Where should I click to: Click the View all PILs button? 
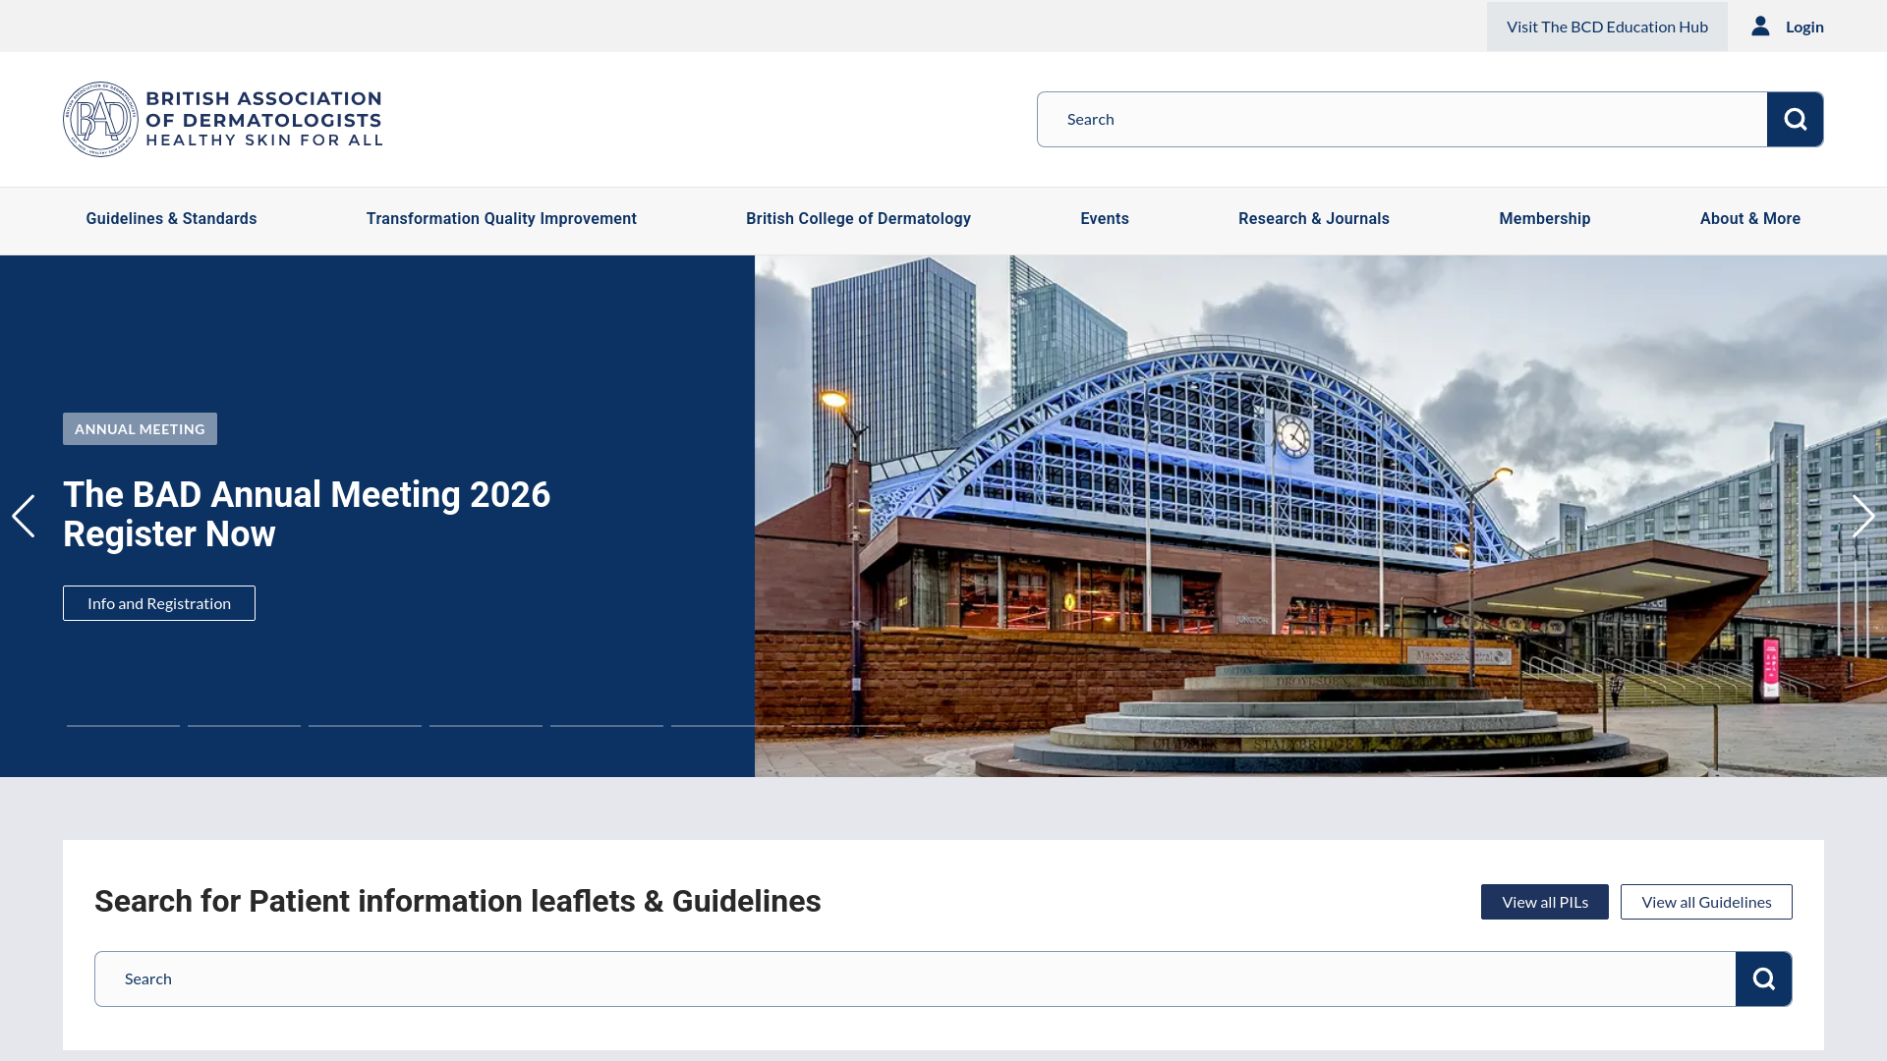[x=1545, y=902]
